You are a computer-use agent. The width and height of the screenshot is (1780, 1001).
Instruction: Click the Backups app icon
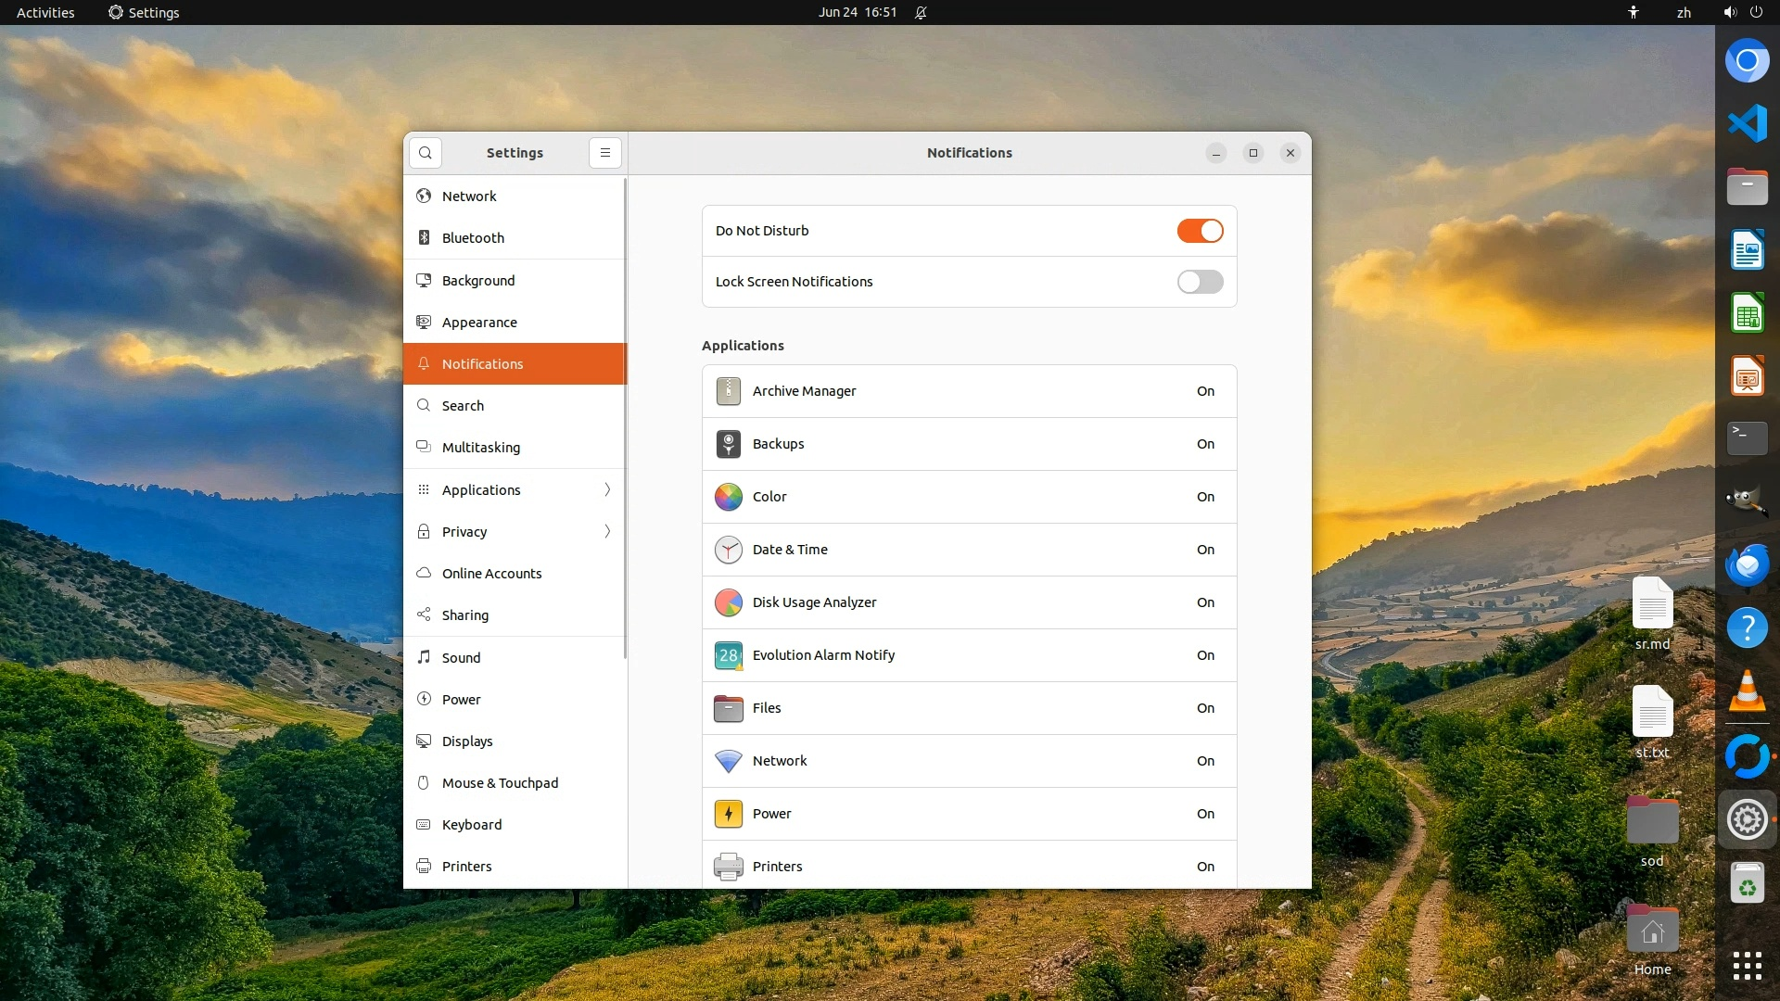pyautogui.click(x=729, y=444)
